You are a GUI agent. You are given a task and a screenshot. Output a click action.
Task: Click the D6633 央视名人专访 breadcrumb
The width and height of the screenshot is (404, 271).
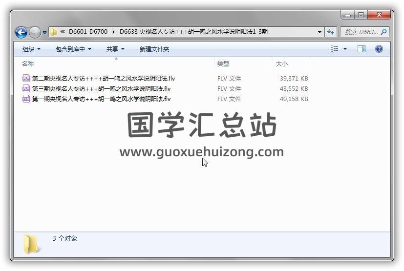(193, 32)
